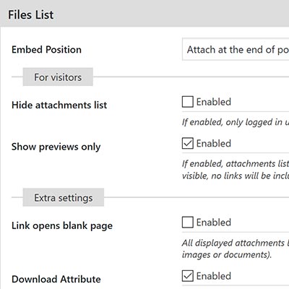Click the Show previews only setting label
The image size is (289, 289).
[56, 147]
